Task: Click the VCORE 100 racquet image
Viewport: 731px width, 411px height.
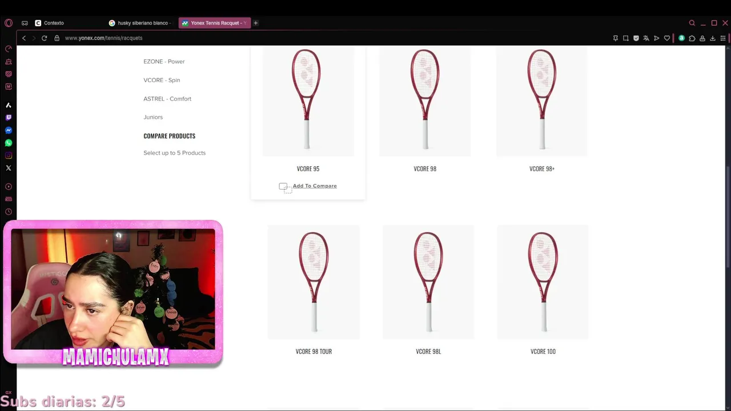Action: [x=543, y=282]
